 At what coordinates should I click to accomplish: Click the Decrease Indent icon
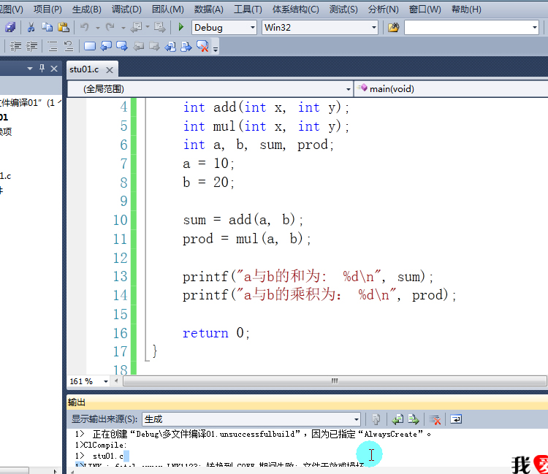[15, 46]
